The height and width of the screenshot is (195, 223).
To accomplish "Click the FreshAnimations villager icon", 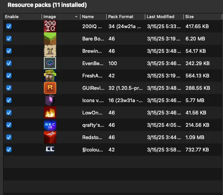I will pyautogui.click(x=50, y=76).
